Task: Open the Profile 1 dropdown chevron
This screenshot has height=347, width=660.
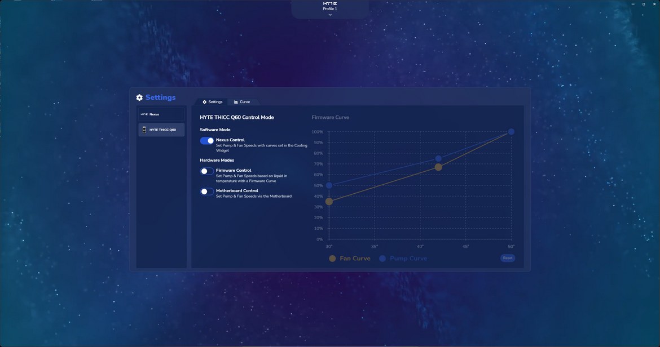Action: tap(330, 15)
